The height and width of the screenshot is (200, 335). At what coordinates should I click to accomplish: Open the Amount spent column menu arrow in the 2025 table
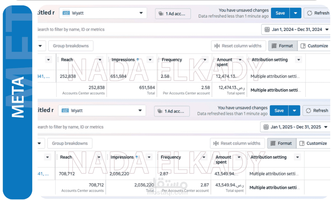coord(239,157)
